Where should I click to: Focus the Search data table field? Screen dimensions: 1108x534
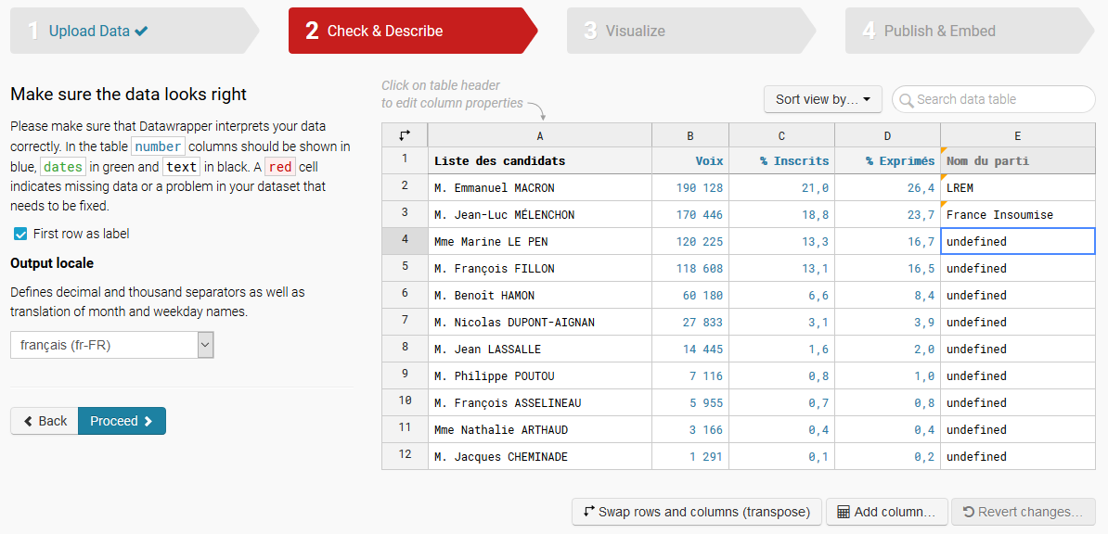(994, 99)
